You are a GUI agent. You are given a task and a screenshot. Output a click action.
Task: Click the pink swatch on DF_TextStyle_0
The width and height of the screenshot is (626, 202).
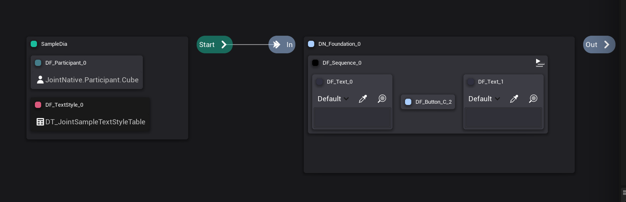click(x=38, y=105)
